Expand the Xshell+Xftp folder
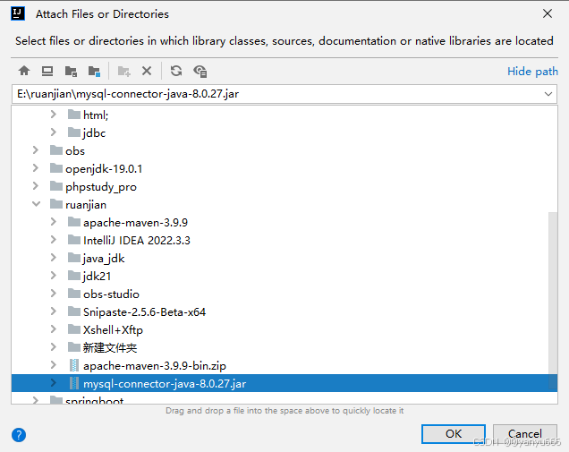569x452 pixels. pos(54,328)
